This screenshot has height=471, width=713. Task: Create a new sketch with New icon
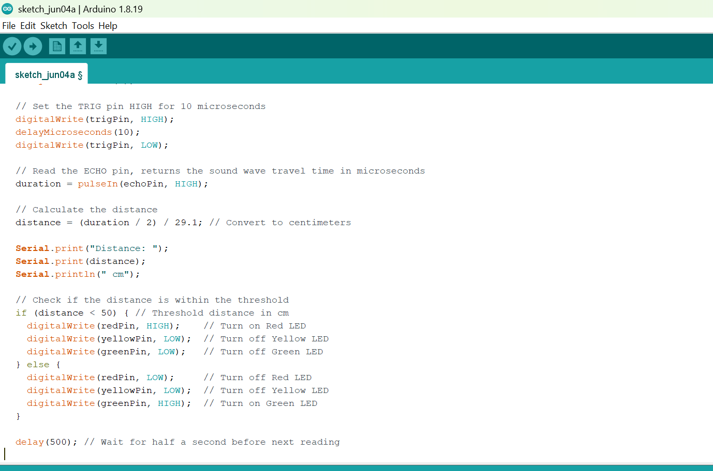(x=57, y=46)
